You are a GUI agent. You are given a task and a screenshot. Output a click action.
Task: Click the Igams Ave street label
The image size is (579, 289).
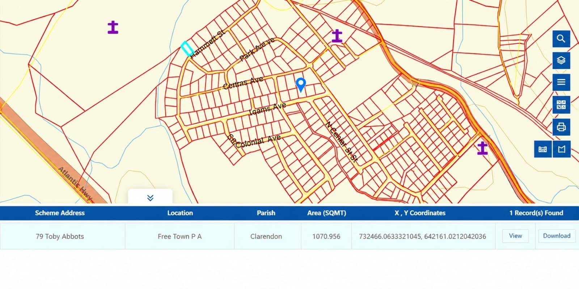tap(268, 109)
